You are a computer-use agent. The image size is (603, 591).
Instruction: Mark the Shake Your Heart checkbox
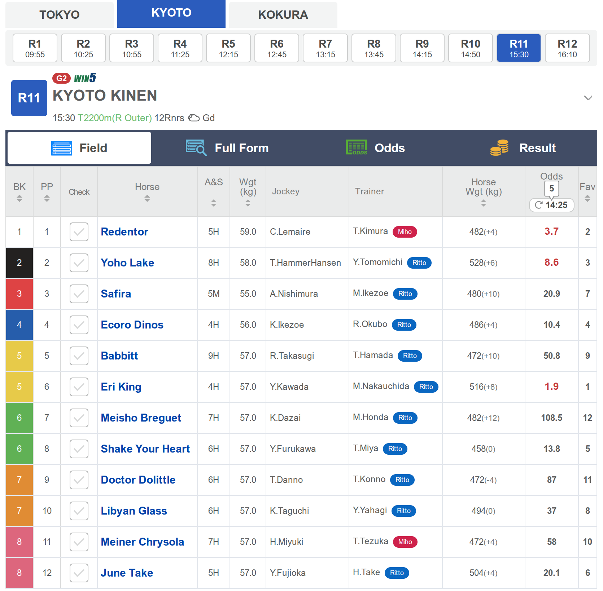(79, 449)
